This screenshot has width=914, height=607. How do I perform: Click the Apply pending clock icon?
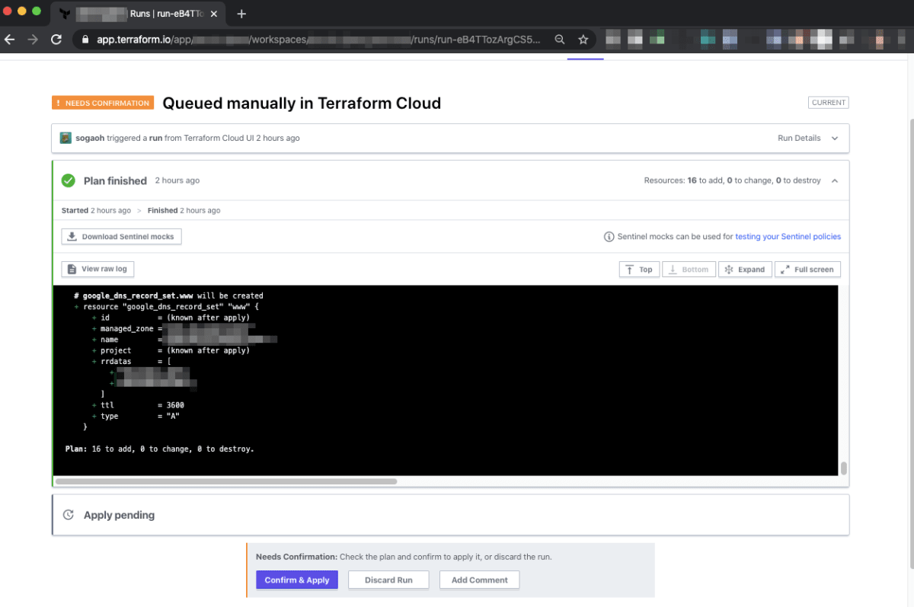(68, 515)
